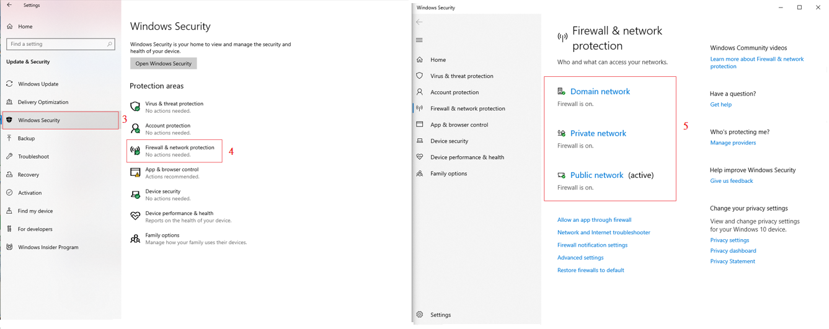Open the Manage providers link
The height and width of the screenshot is (329, 829).
click(732, 143)
